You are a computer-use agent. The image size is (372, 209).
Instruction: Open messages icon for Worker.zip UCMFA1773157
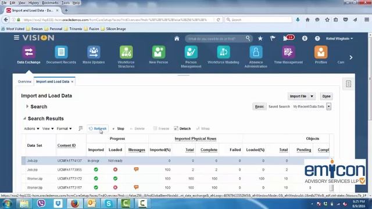tap(136, 187)
